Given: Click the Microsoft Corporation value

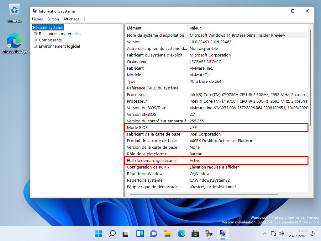Looking at the screenshot, I should 210,55.
